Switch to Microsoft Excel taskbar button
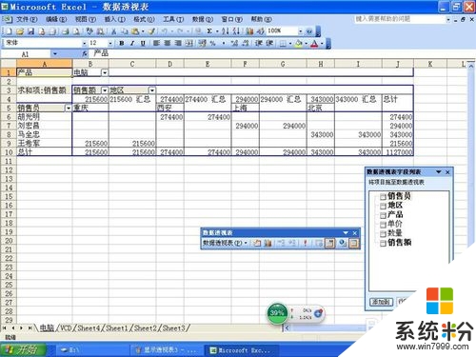The width and height of the screenshot is (476, 357). coord(242,350)
